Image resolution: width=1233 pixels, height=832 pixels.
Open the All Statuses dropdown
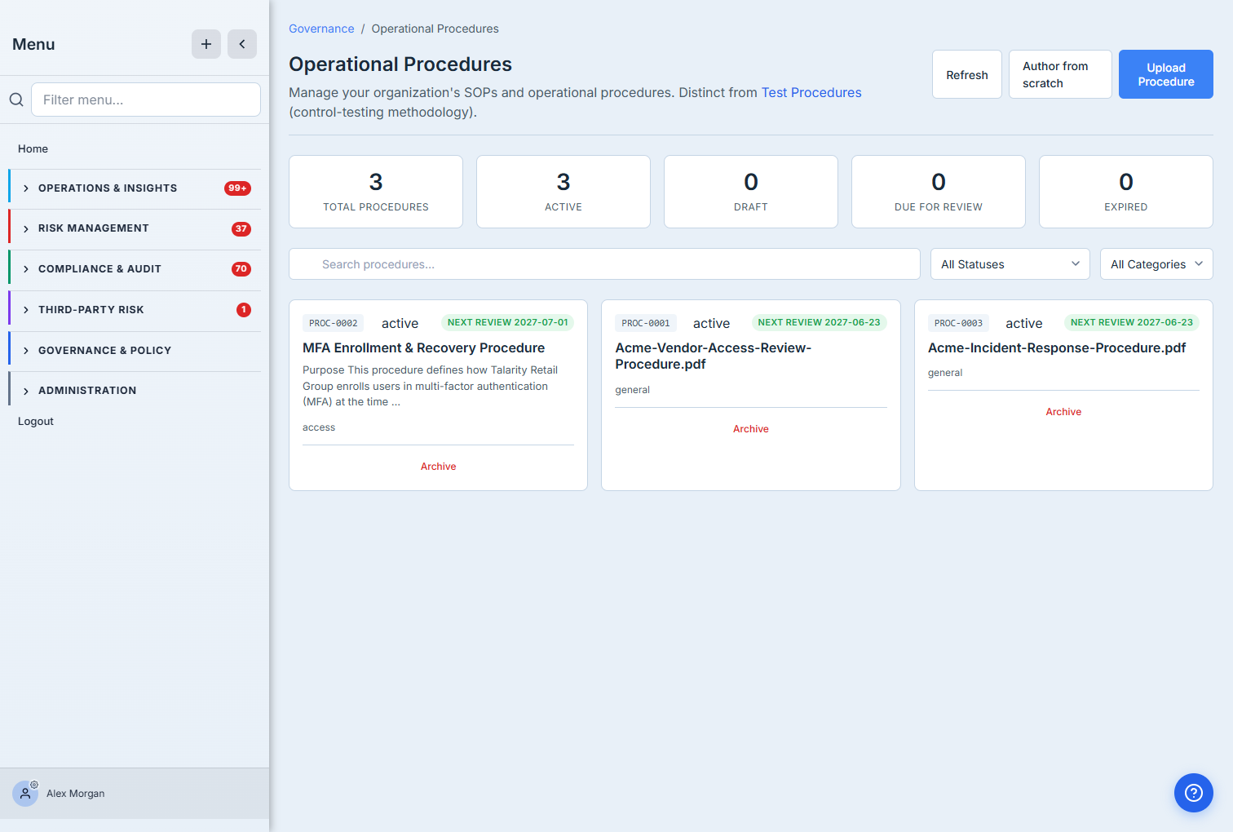(x=1010, y=264)
